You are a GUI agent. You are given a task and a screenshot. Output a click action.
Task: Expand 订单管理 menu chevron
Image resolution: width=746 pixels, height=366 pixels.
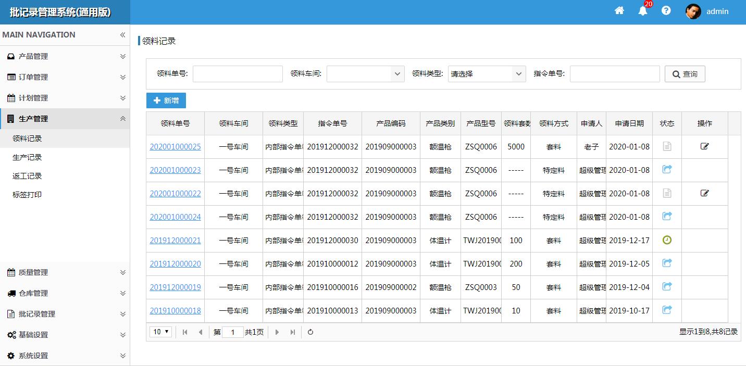pos(123,77)
